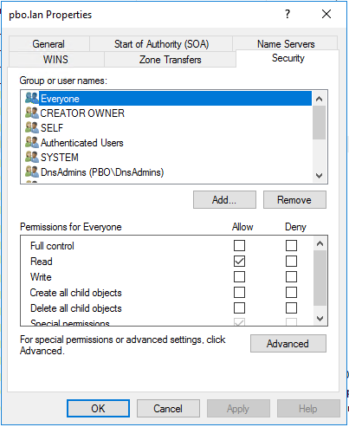
Task: Click the permissions list scrollbar thumb
Action: tap(320, 278)
